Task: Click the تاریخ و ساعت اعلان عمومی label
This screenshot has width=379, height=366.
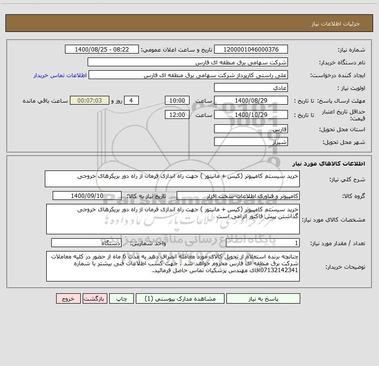Action: 177,50
